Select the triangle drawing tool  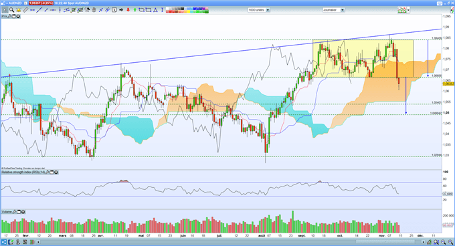[x=155, y=10]
